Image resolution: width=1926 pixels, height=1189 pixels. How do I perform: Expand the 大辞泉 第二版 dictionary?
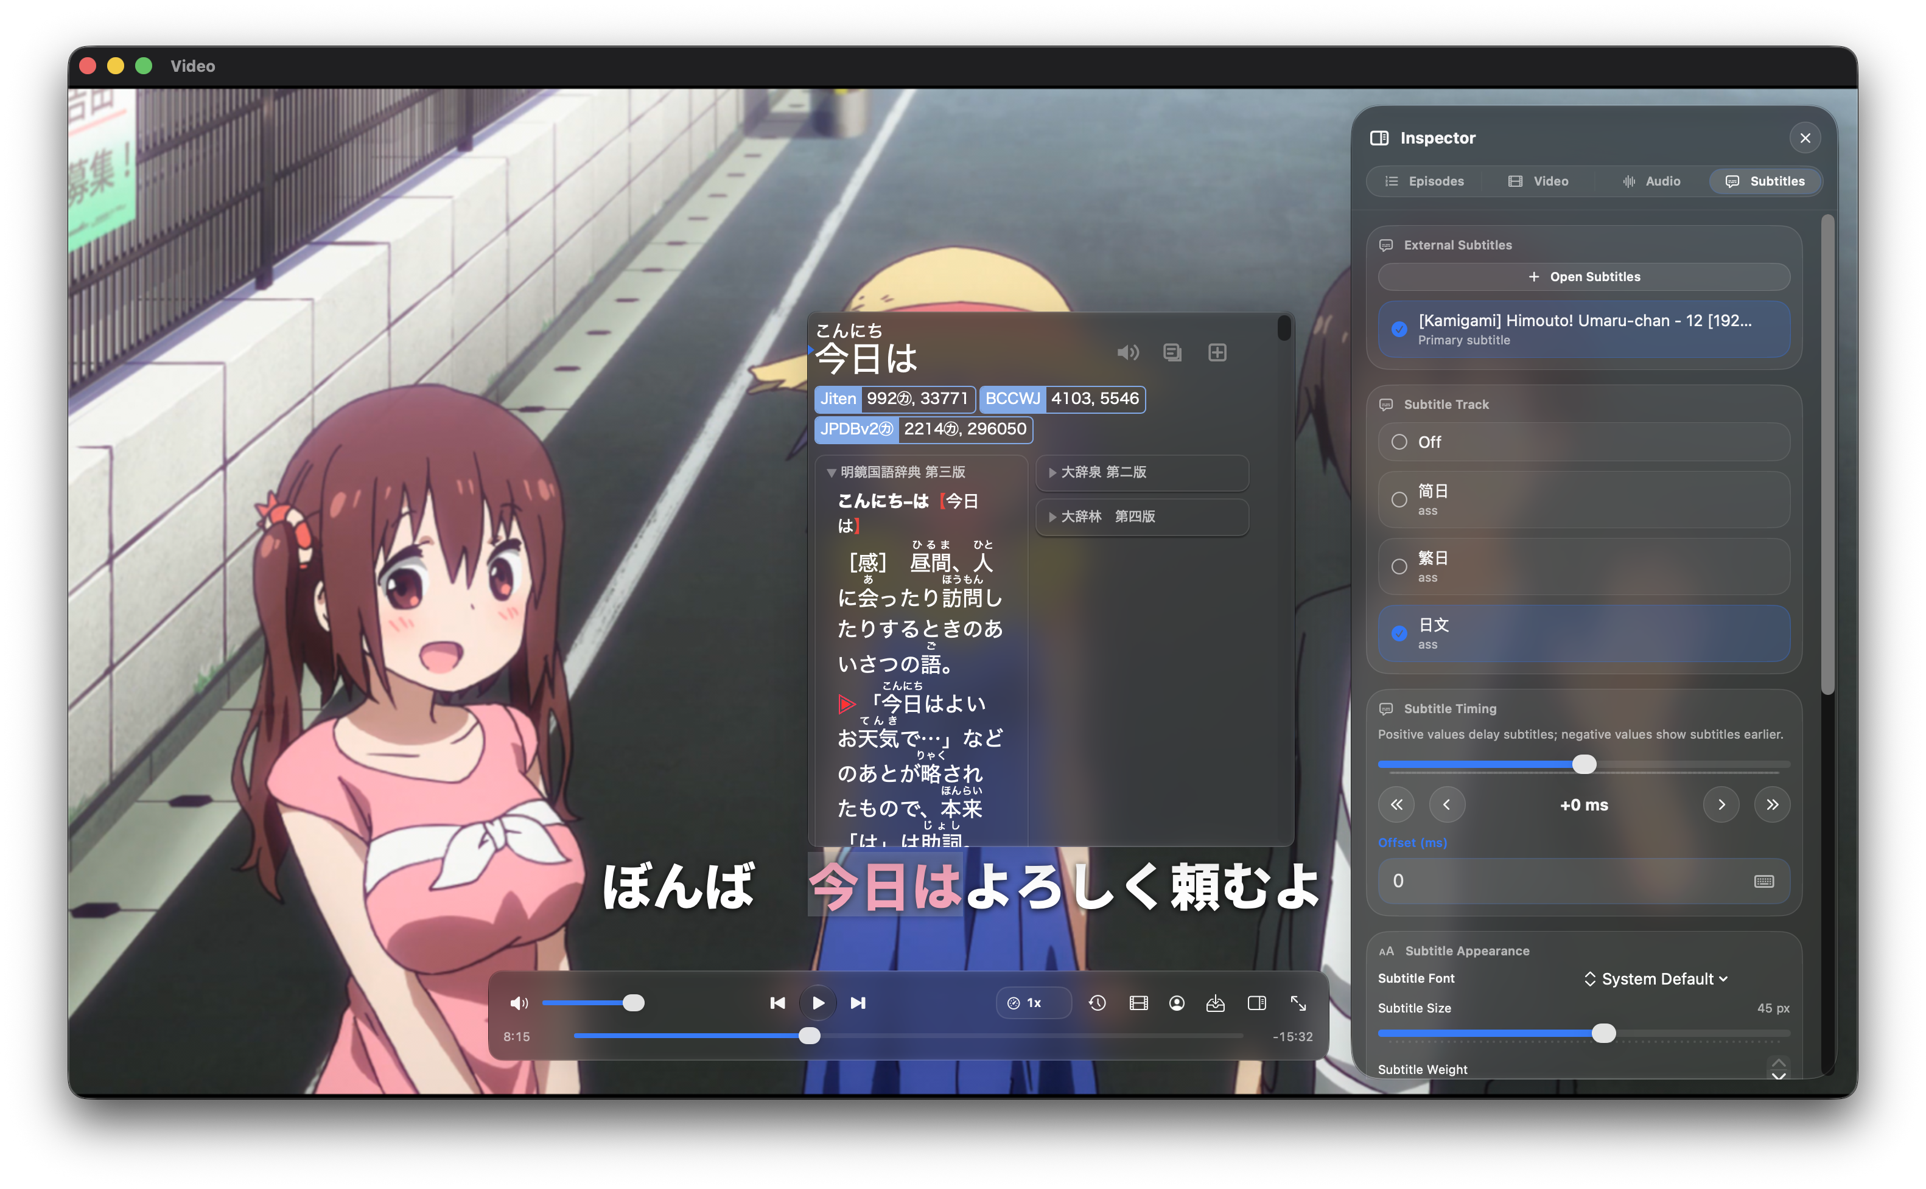[x=1142, y=473]
